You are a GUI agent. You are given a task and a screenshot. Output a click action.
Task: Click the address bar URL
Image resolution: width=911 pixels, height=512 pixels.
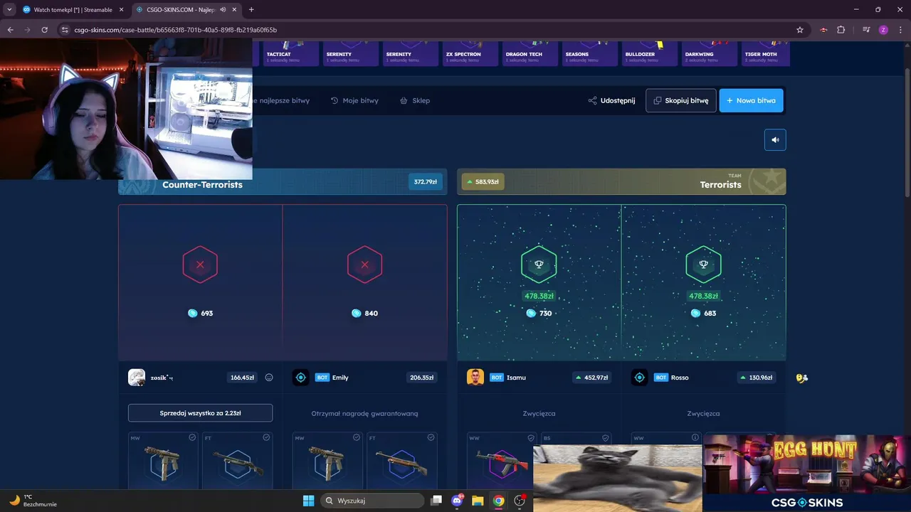pos(175,30)
